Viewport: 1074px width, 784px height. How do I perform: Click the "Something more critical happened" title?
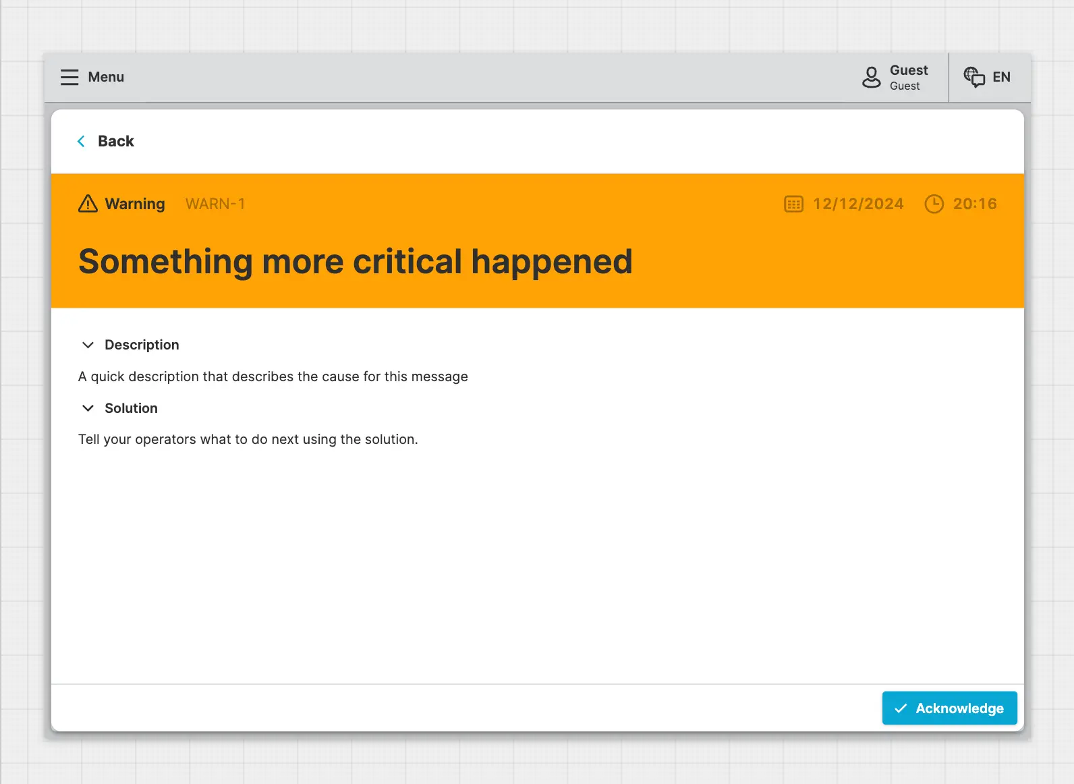[x=356, y=262]
